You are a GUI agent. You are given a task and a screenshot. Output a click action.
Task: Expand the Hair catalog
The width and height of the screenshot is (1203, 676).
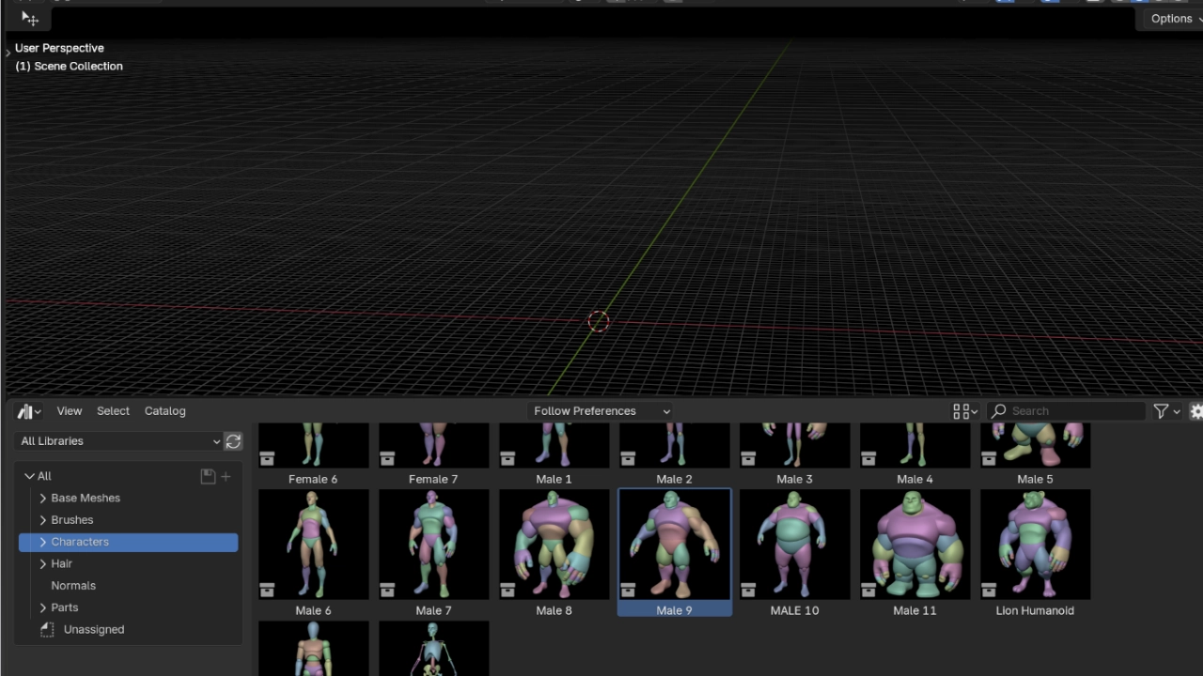point(43,564)
